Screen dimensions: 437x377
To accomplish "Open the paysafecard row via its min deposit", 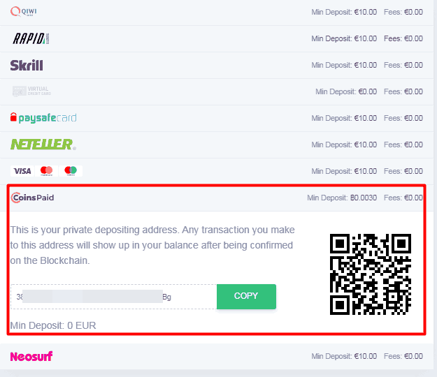I will pos(344,118).
